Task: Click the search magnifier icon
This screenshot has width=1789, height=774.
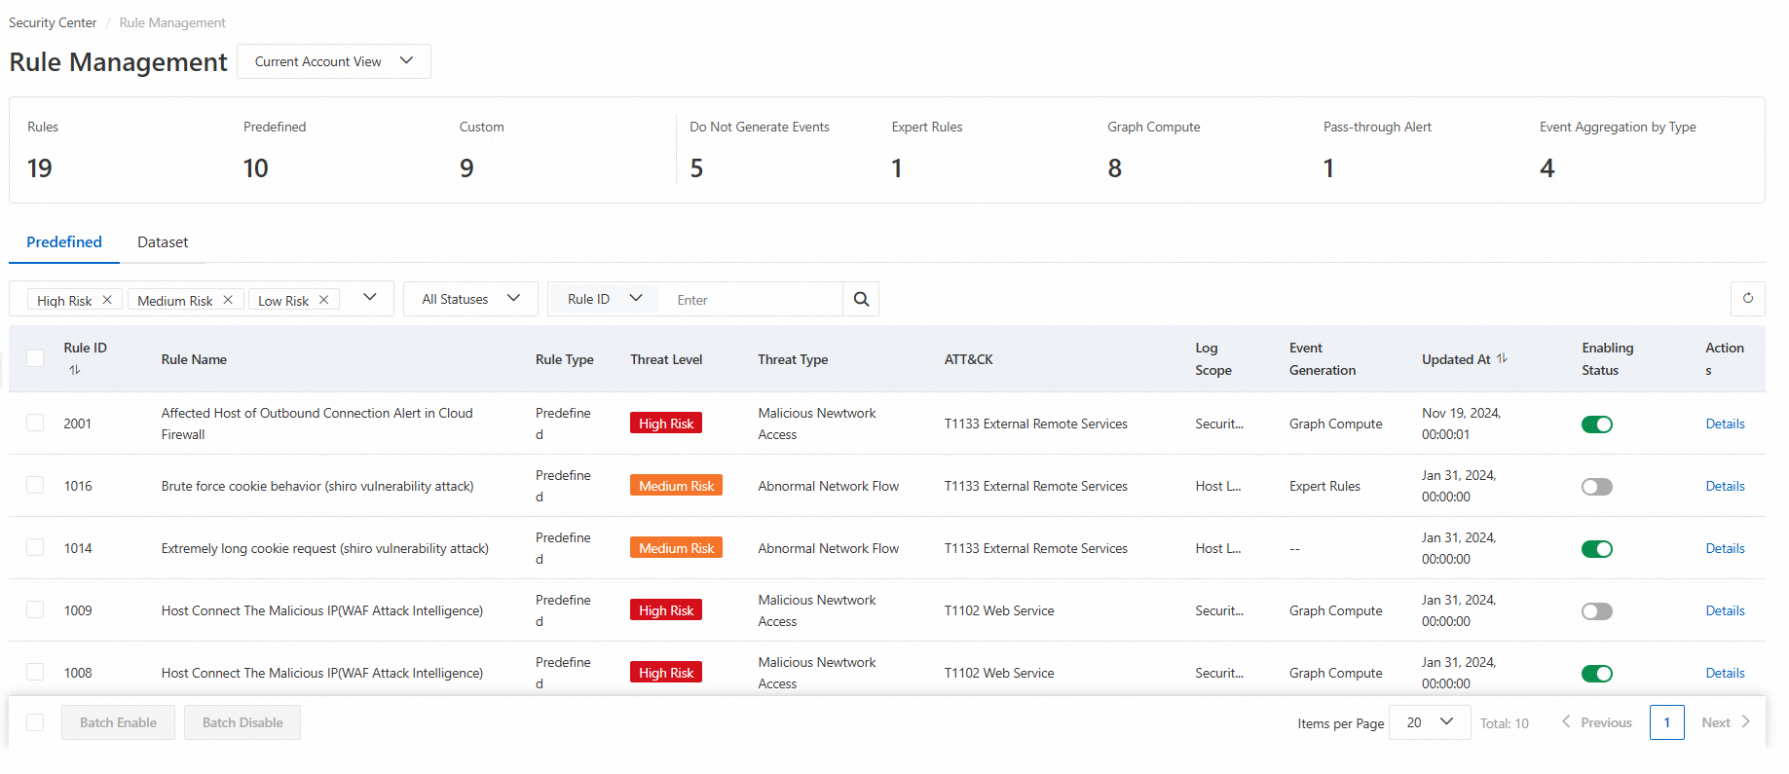Action: (861, 300)
